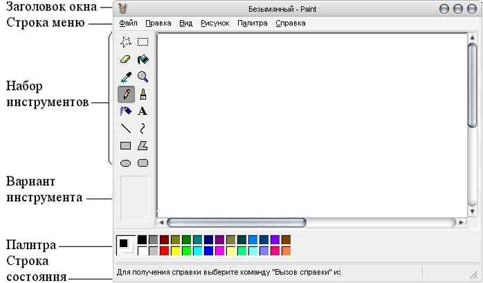The image size is (483, 283).
Task: Activate the Text tool (letter A)
Action: 143,111
